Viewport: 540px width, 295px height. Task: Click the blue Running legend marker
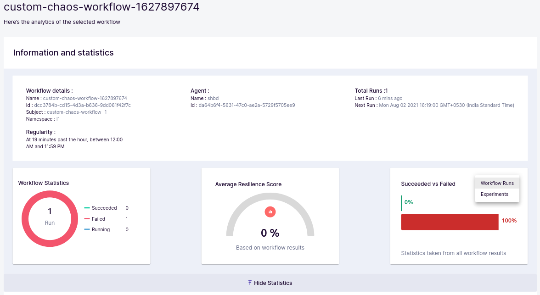(x=86, y=229)
